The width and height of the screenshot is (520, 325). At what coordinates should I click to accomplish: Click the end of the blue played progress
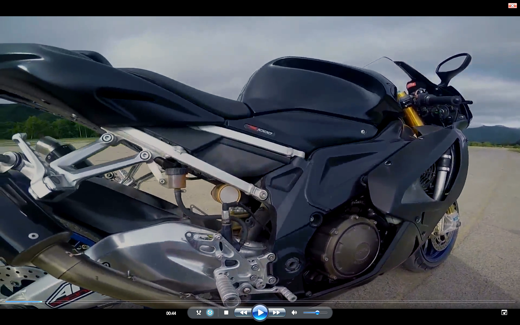click(x=42, y=302)
